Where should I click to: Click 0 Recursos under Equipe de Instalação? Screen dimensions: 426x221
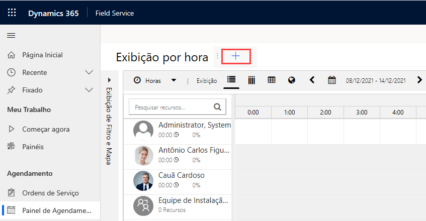(172, 210)
